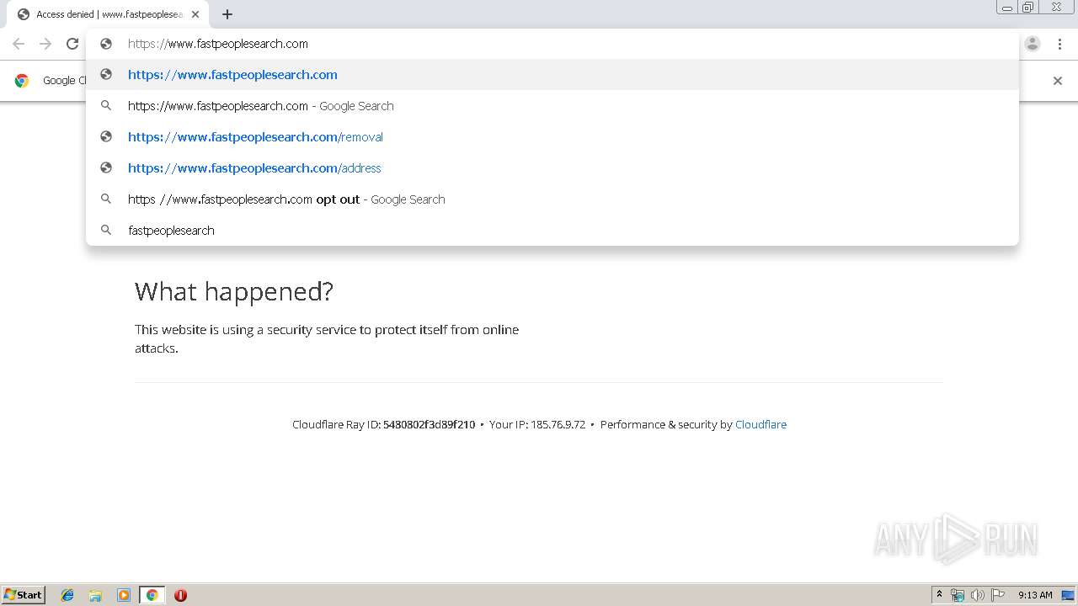The height and width of the screenshot is (606, 1078).
Task: Choose the https://www.fastpeoplesearch.com suggestion
Action: pos(552,75)
